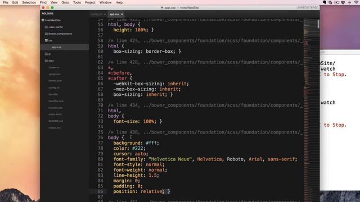This screenshot has height=202, width=360.
Task: Click the FOLDERS sidebar heading
Action: tap(47, 13)
